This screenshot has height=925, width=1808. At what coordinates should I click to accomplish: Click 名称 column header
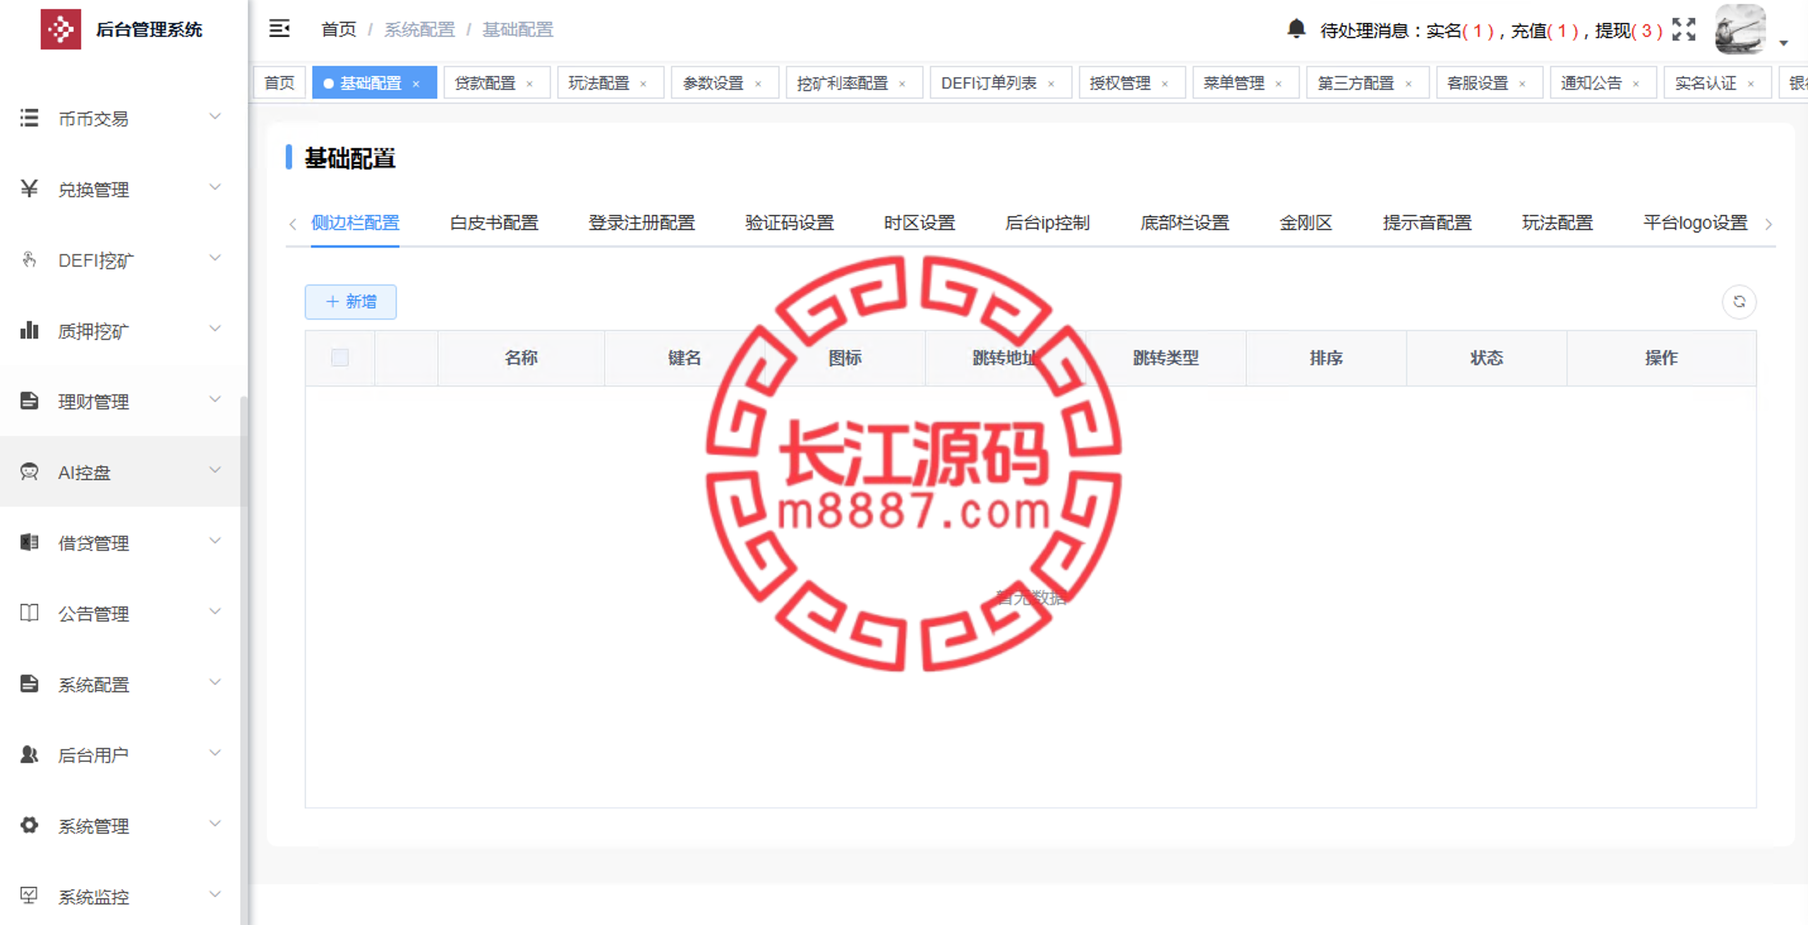520,358
